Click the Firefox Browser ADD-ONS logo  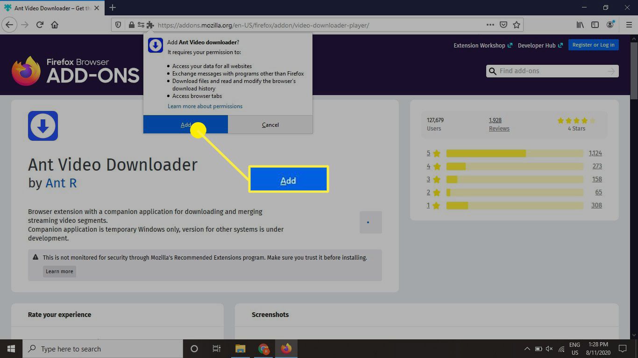click(x=75, y=71)
